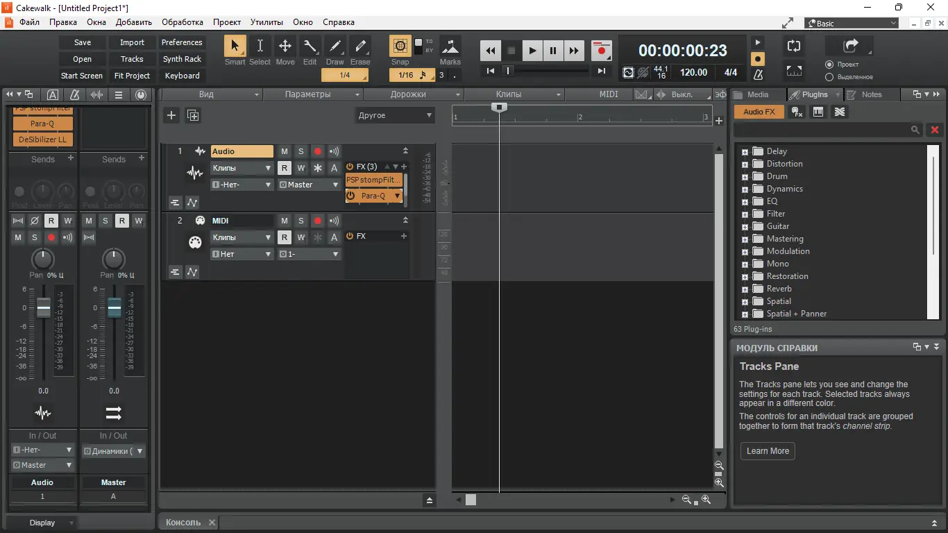948x533 pixels.
Task: Open the Master output dropdown on Audio track
Action: point(309,185)
